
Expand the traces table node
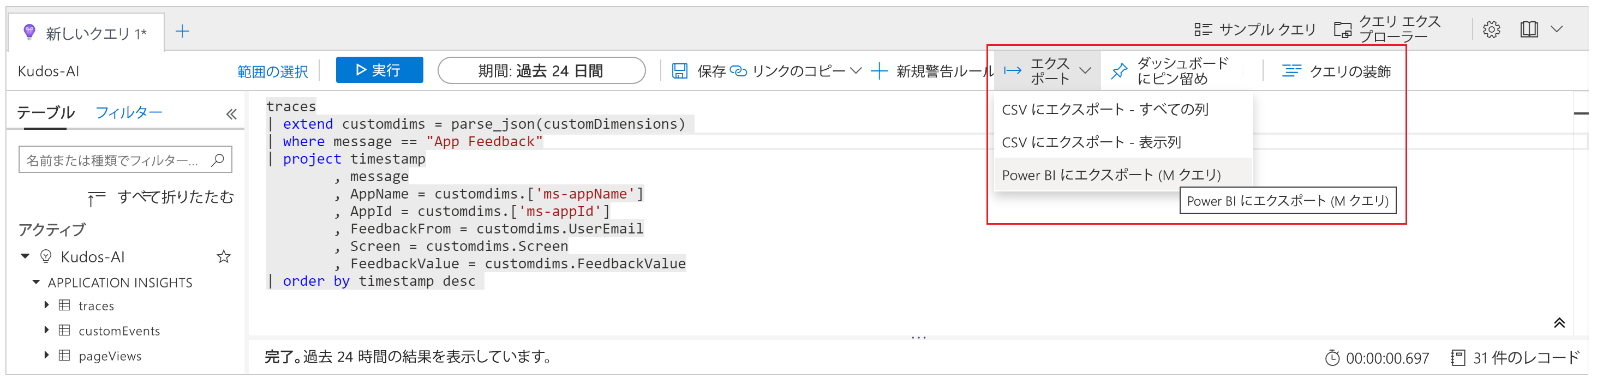(46, 305)
